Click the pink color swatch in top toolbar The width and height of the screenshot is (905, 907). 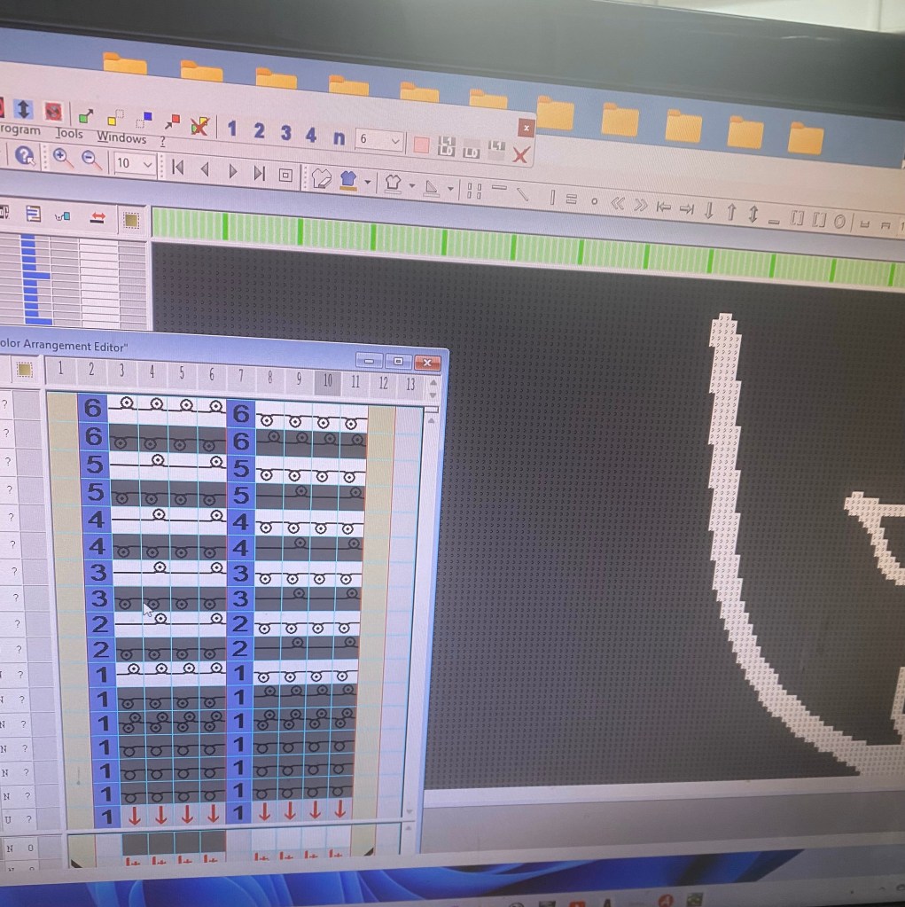coord(421,145)
